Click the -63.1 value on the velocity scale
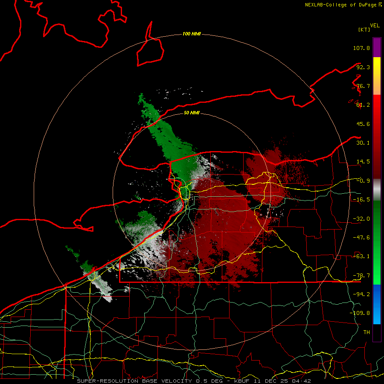384x384 pixels. click(361, 256)
